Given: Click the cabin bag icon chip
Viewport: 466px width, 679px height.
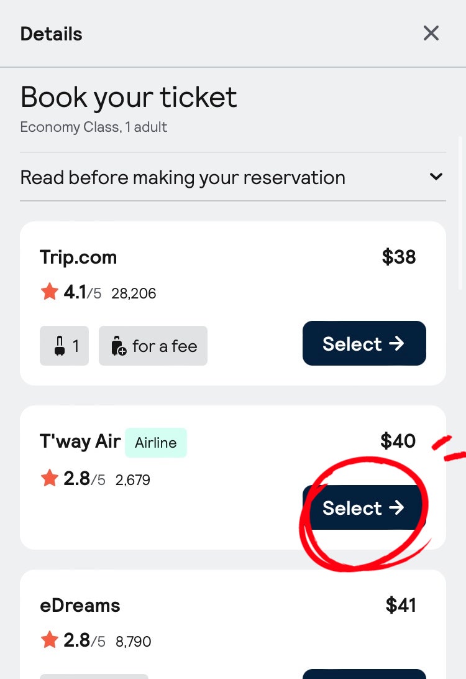Looking at the screenshot, I should 64,346.
